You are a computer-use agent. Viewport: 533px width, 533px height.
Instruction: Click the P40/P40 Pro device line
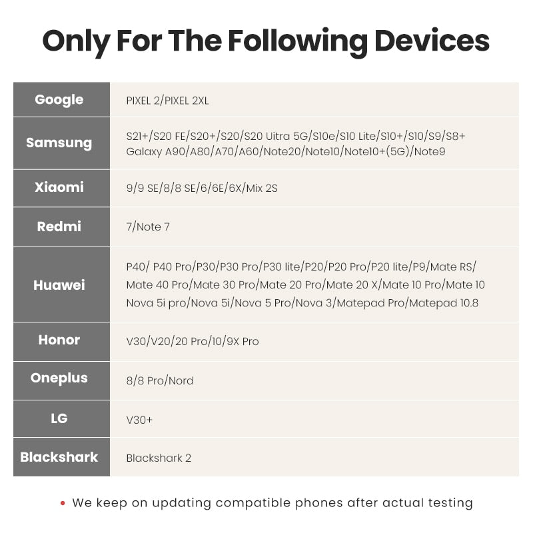tap(301, 267)
